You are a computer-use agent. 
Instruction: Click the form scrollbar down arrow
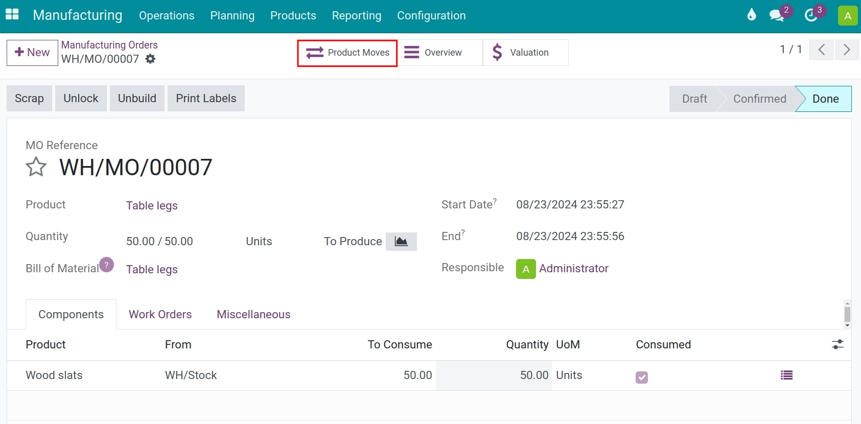click(x=847, y=325)
